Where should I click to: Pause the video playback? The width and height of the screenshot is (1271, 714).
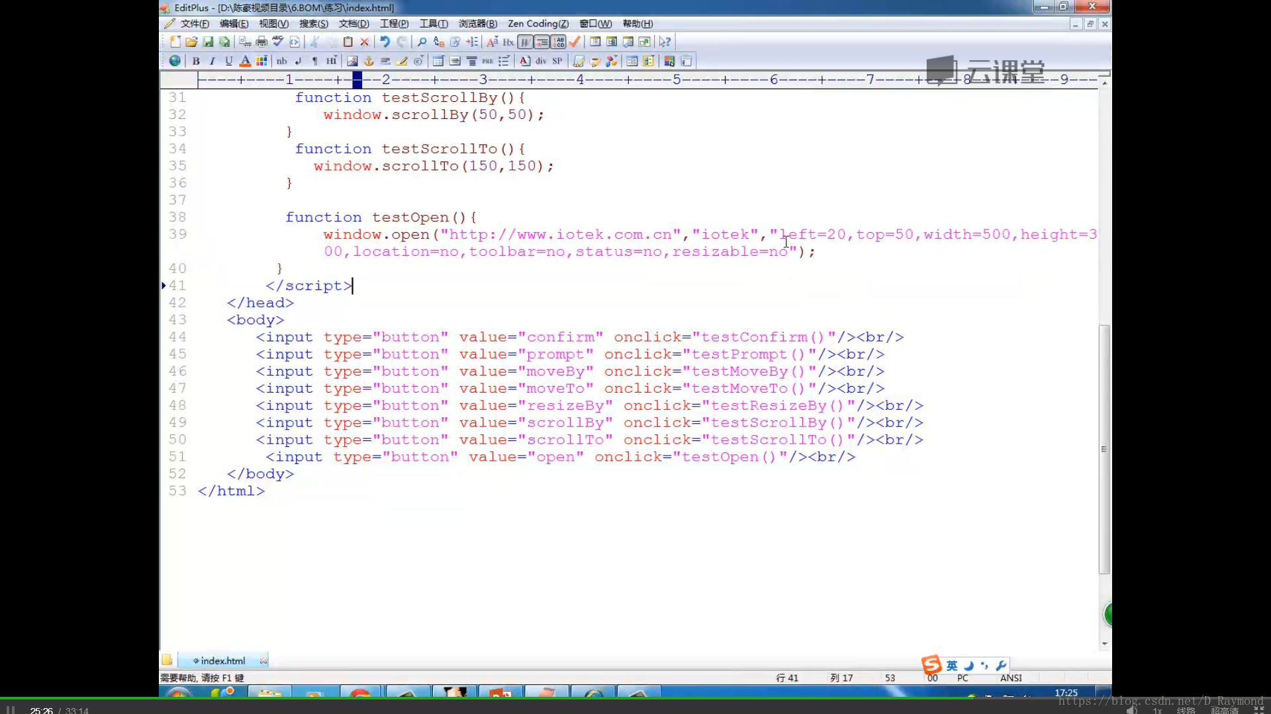pyautogui.click(x=11, y=710)
